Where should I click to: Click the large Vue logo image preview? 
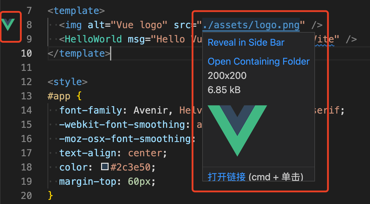tap(237, 130)
